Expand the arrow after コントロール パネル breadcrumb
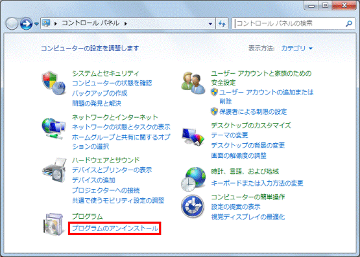Viewport: 360px width, 257px height. [126, 23]
